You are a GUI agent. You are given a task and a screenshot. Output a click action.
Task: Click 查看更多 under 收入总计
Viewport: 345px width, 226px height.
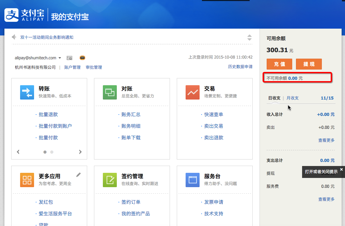tap(326, 140)
